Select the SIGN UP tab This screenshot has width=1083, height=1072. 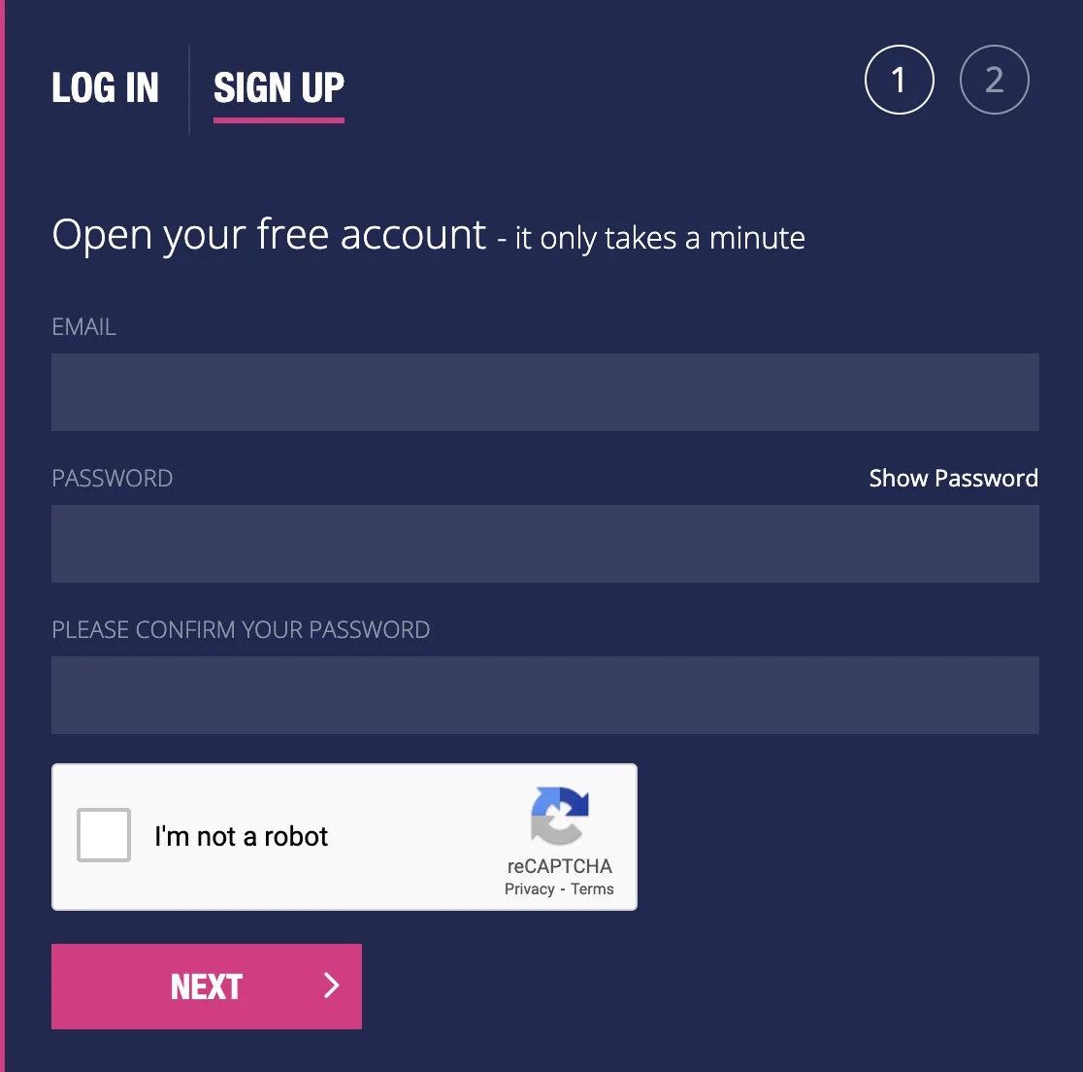point(279,87)
